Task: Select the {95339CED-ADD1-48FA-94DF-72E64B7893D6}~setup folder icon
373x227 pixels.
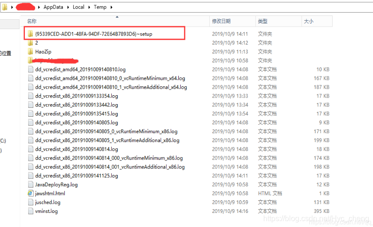Action: coord(30,34)
